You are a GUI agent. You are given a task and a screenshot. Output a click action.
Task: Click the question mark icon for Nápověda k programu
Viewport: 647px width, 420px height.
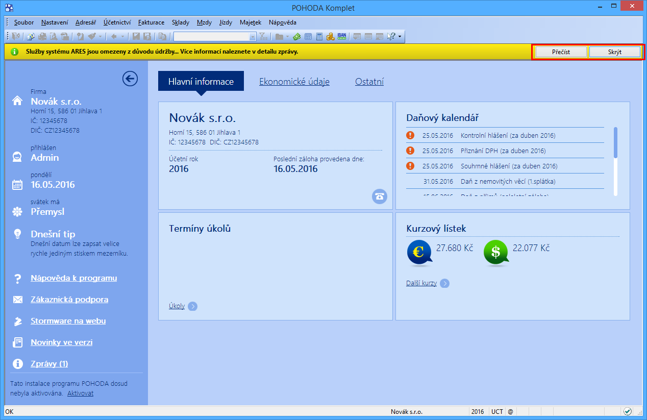point(18,279)
